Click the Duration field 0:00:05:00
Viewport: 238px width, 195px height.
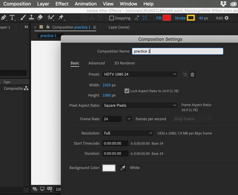pos(115,154)
